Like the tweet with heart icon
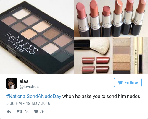This screenshot has width=148, height=119. [36, 112]
